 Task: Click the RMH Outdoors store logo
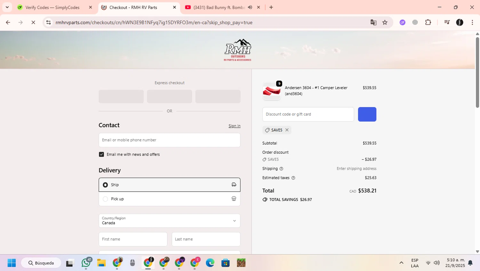click(238, 50)
